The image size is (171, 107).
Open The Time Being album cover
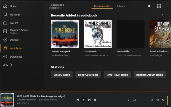(65, 34)
